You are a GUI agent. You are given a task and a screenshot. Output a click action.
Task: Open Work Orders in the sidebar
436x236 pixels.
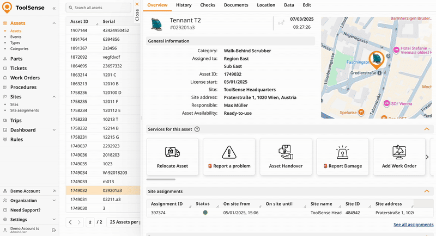25,78
